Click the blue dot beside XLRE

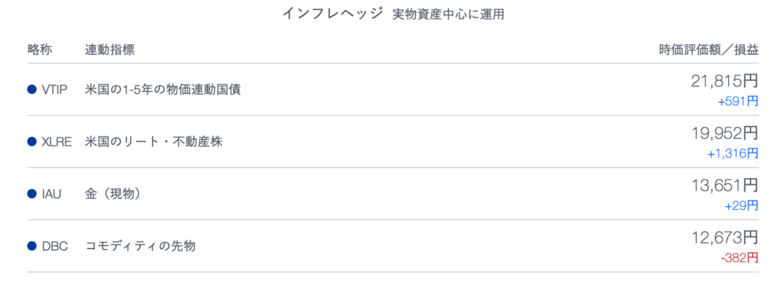[x=32, y=142]
